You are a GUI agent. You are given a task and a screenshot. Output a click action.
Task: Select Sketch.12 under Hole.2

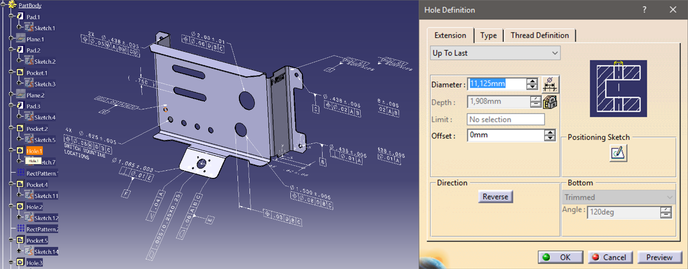(46, 218)
